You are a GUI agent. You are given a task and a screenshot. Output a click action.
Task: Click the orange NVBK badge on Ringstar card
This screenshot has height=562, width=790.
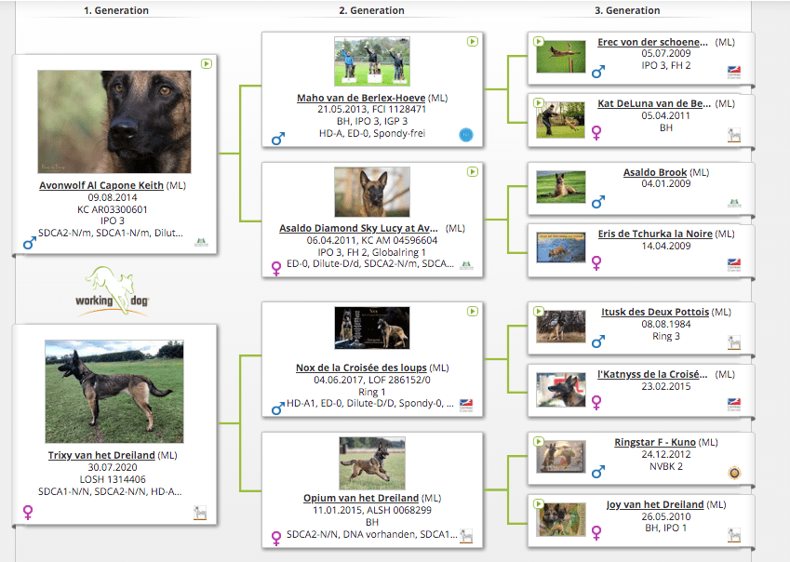click(x=734, y=473)
